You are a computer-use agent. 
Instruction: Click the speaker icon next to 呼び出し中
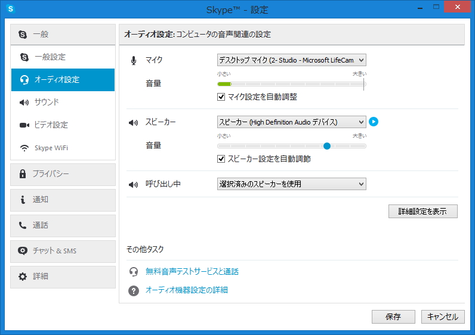pyautogui.click(x=133, y=184)
